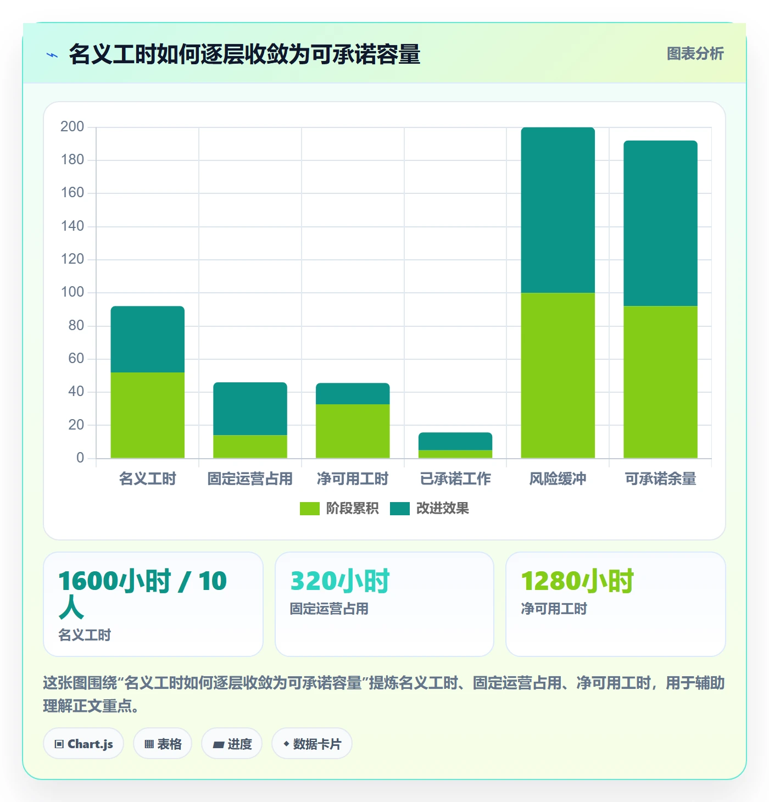Viewport: 769px width, 802px height.
Task: Click the 净可用工时 x-axis label
Action: pyautogui.click(x=353, y=479)
